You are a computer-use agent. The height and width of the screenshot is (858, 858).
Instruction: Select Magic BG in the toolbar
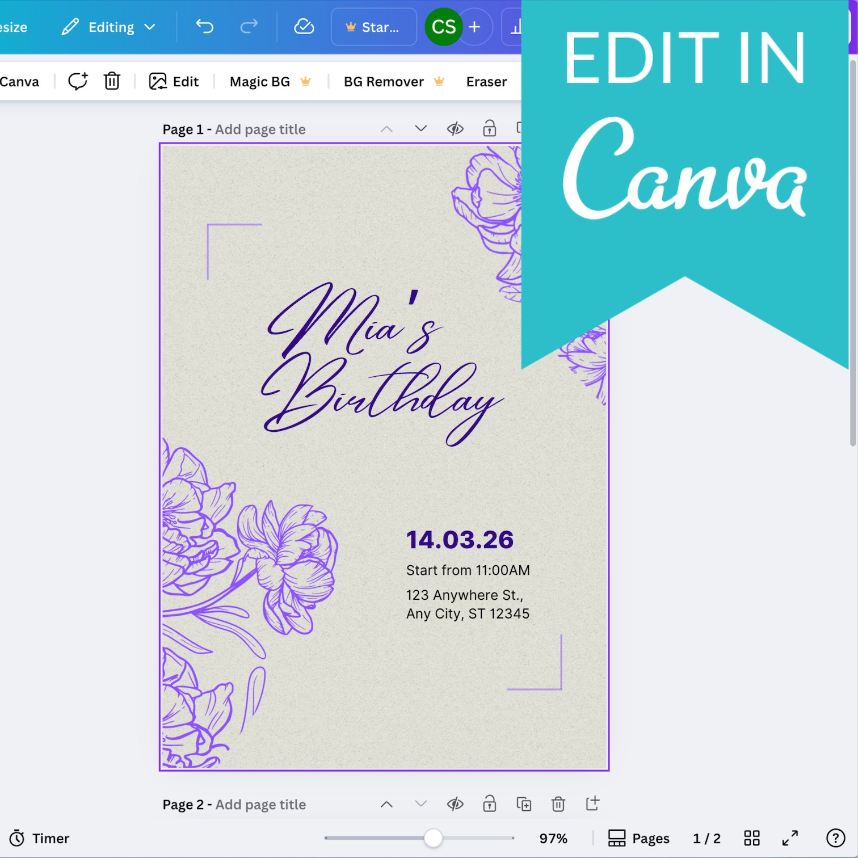[259, 81]
